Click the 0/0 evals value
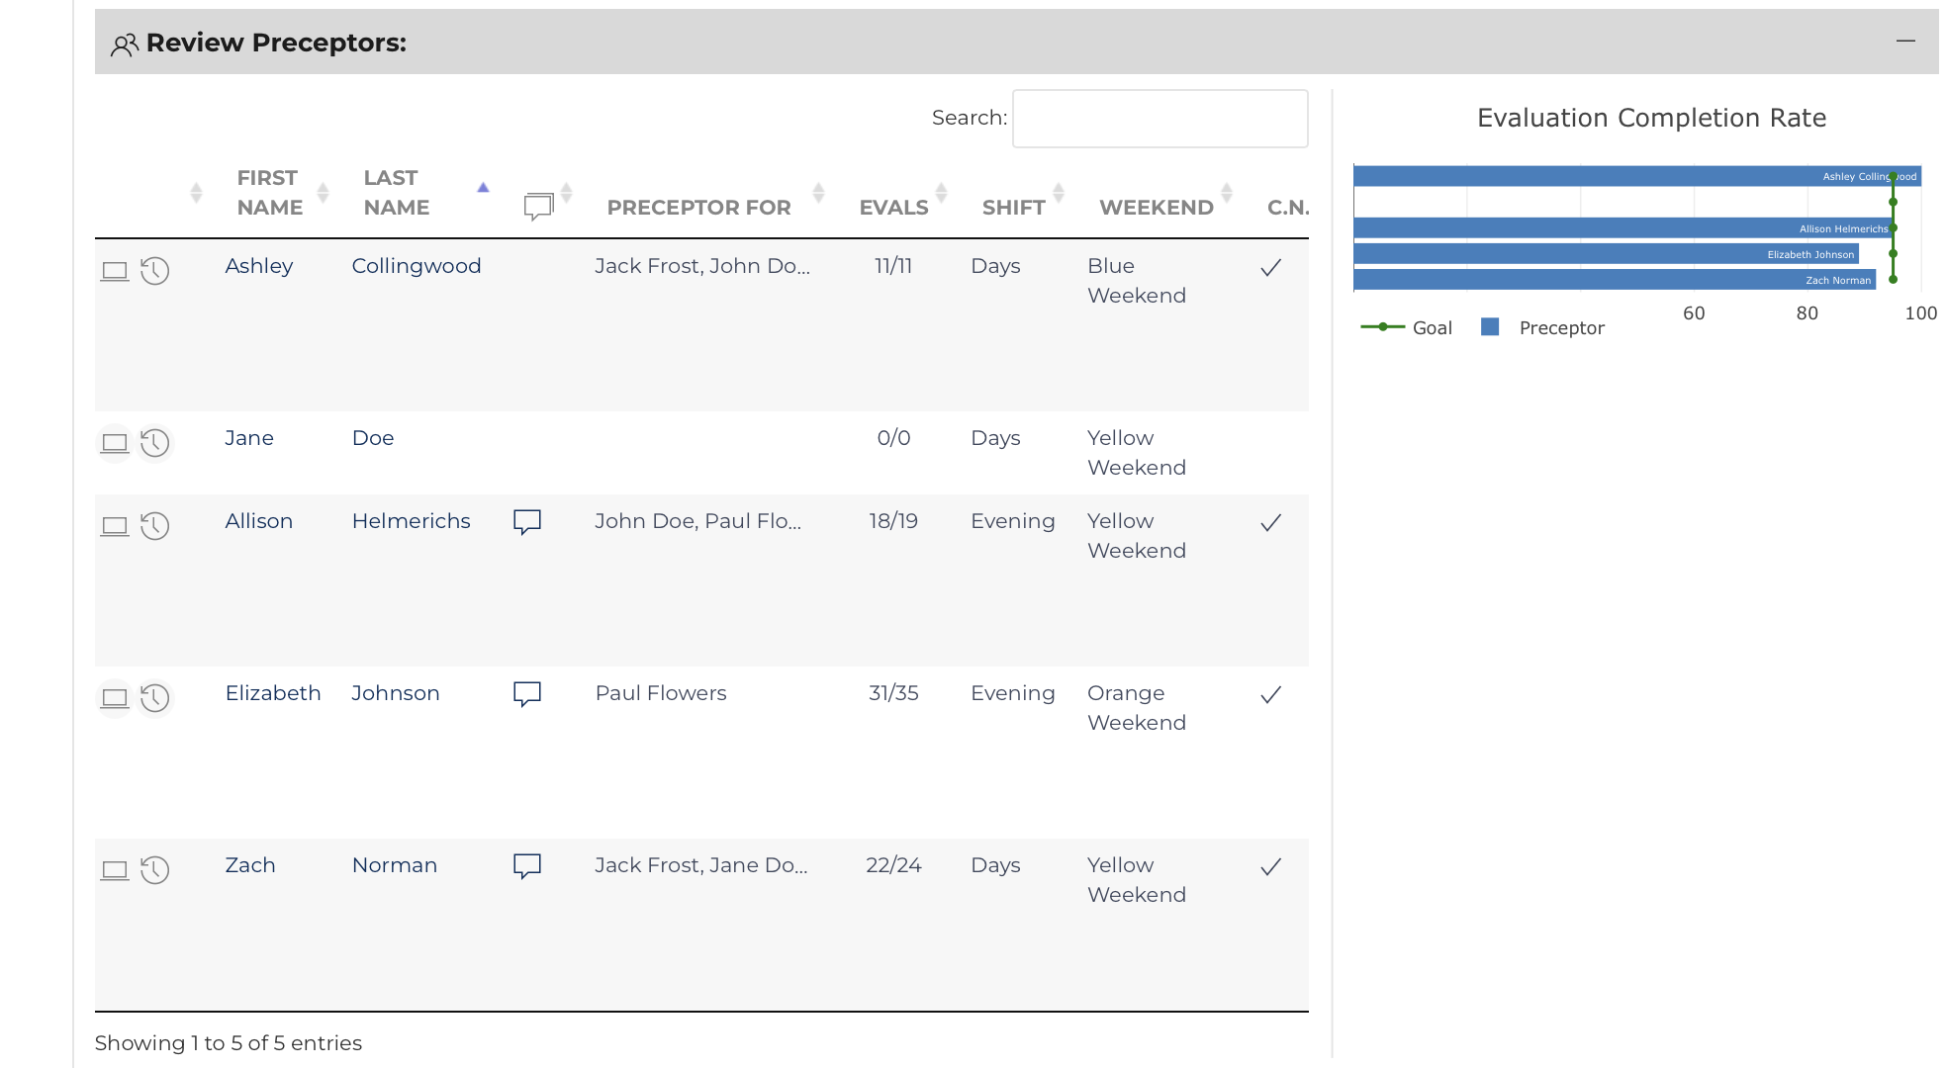 pos(893,438)
